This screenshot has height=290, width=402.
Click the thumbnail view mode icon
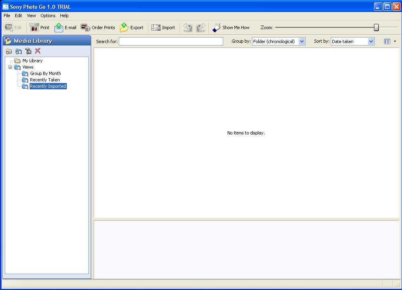pos(387,41)
